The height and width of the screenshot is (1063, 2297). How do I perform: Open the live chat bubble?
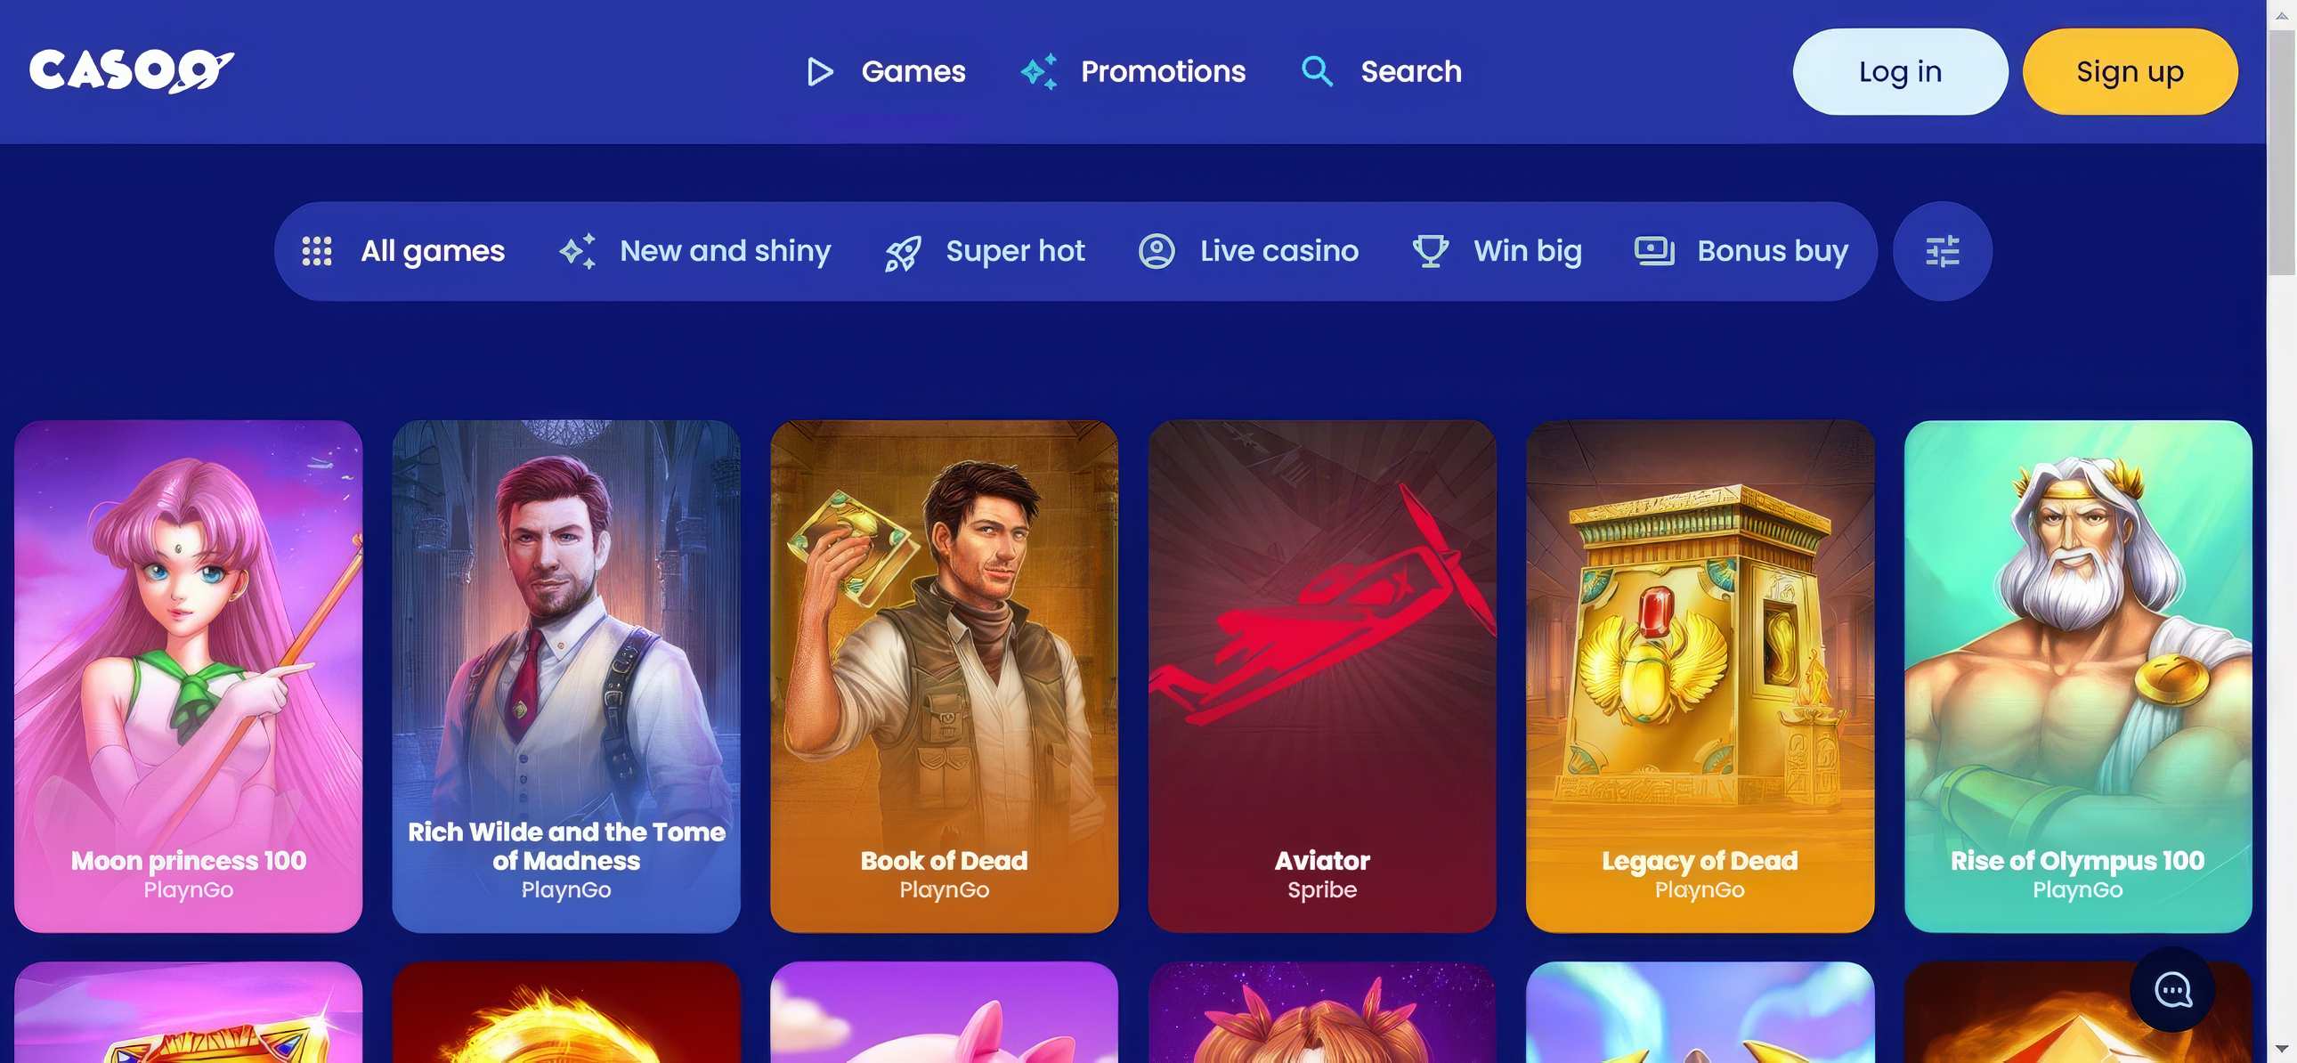[2172, 990]
